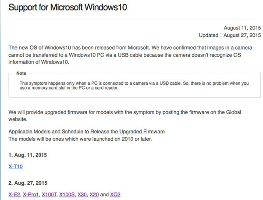Click the note text about USB cable symptom

[134, 86]
